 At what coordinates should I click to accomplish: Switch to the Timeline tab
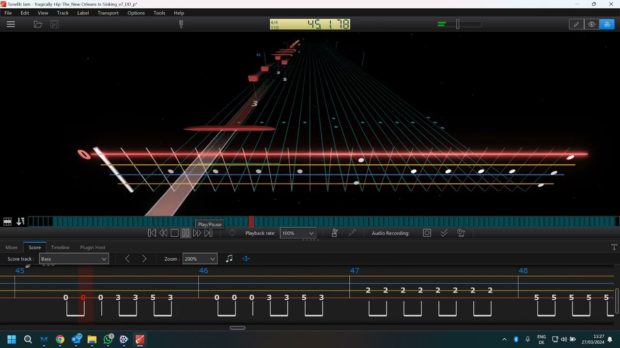coord(60,247)
